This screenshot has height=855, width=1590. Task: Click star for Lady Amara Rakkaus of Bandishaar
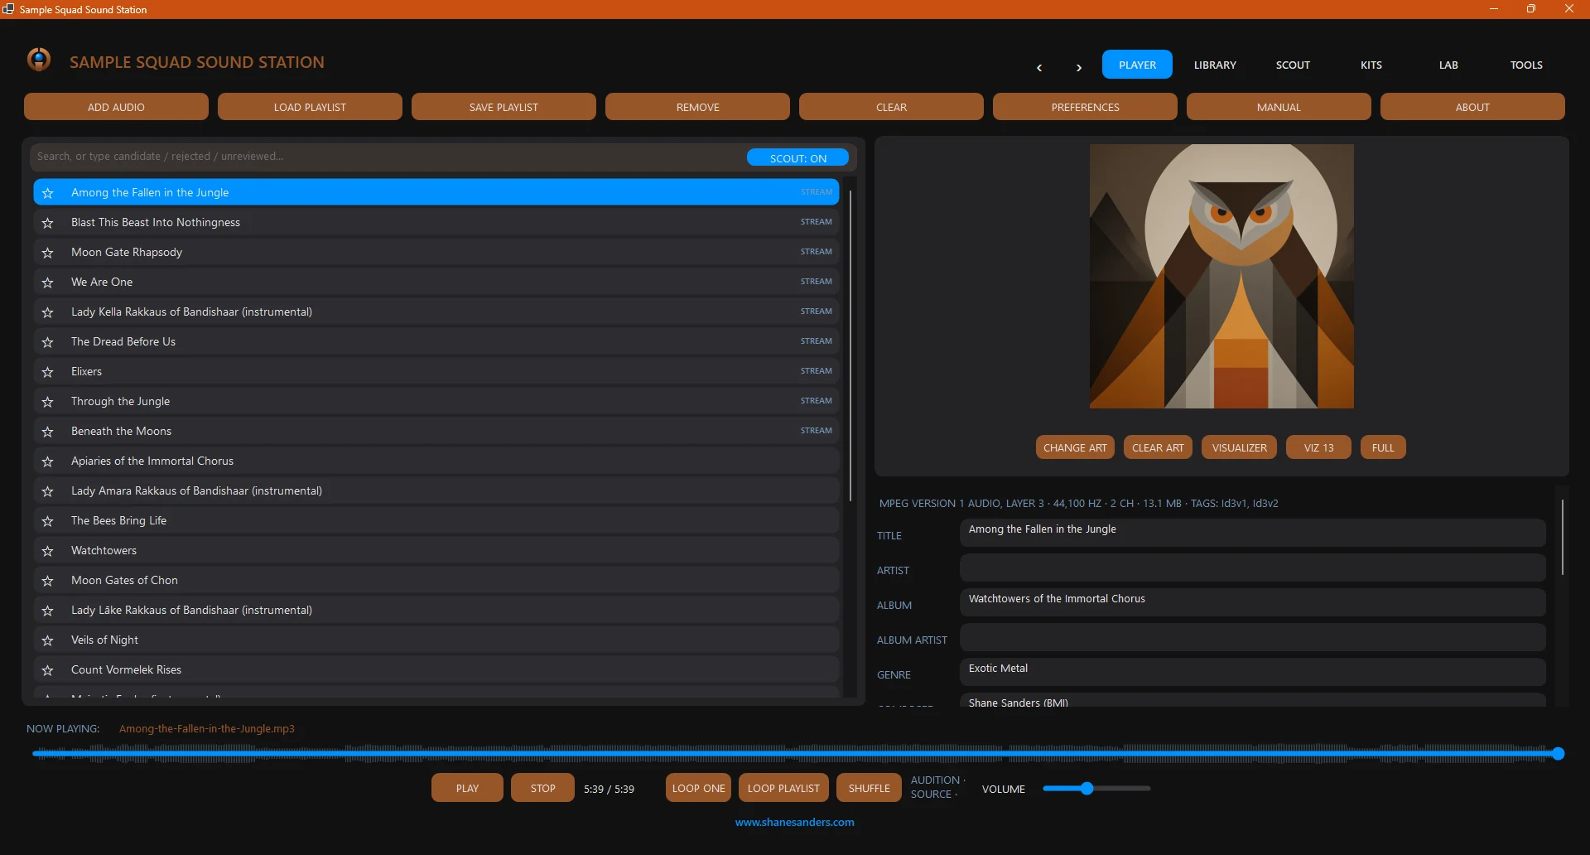[48, 491]
